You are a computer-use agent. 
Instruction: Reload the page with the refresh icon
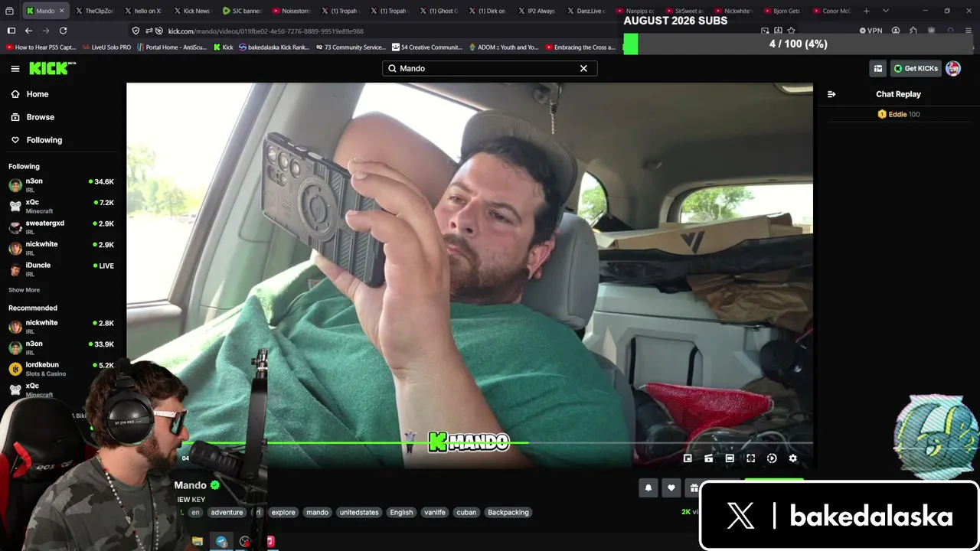point(63,31)
